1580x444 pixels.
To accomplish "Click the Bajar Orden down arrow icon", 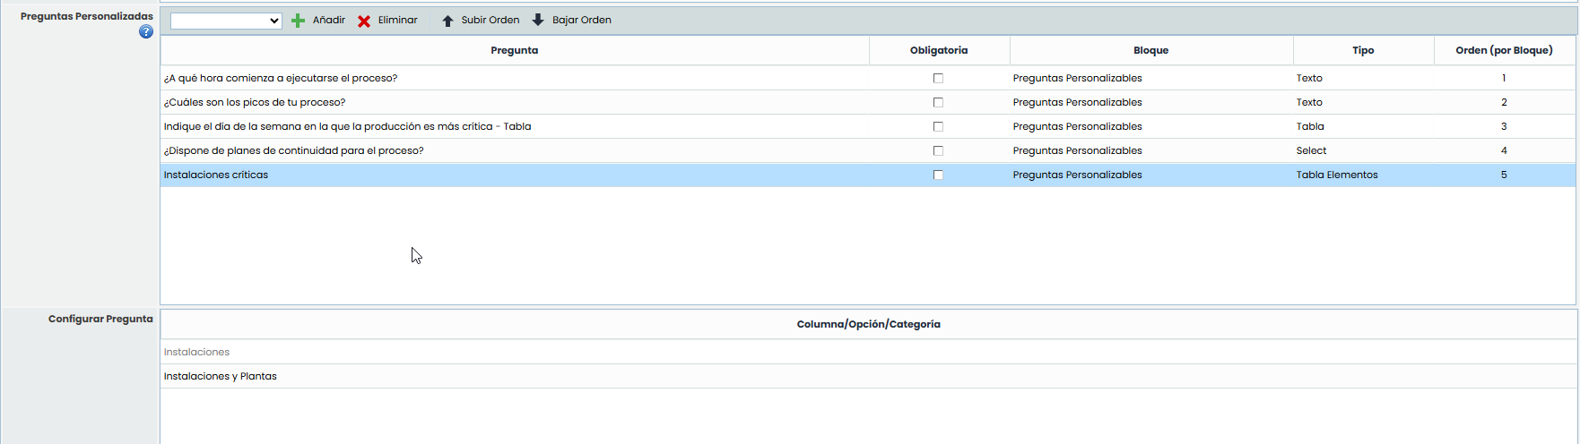I will 538,20.
